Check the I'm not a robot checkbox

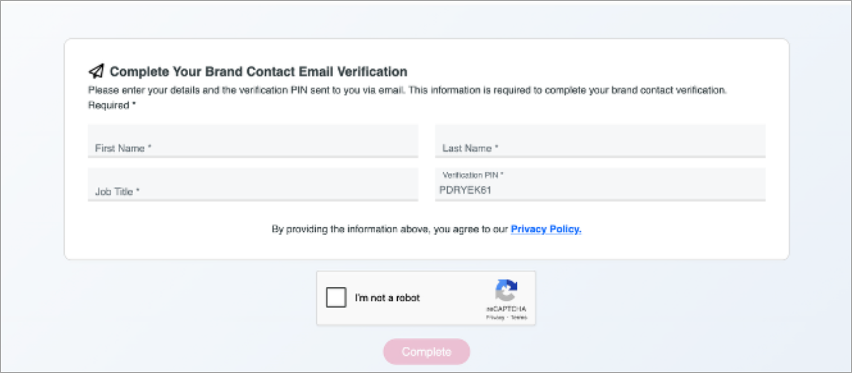tap(336, 297)
